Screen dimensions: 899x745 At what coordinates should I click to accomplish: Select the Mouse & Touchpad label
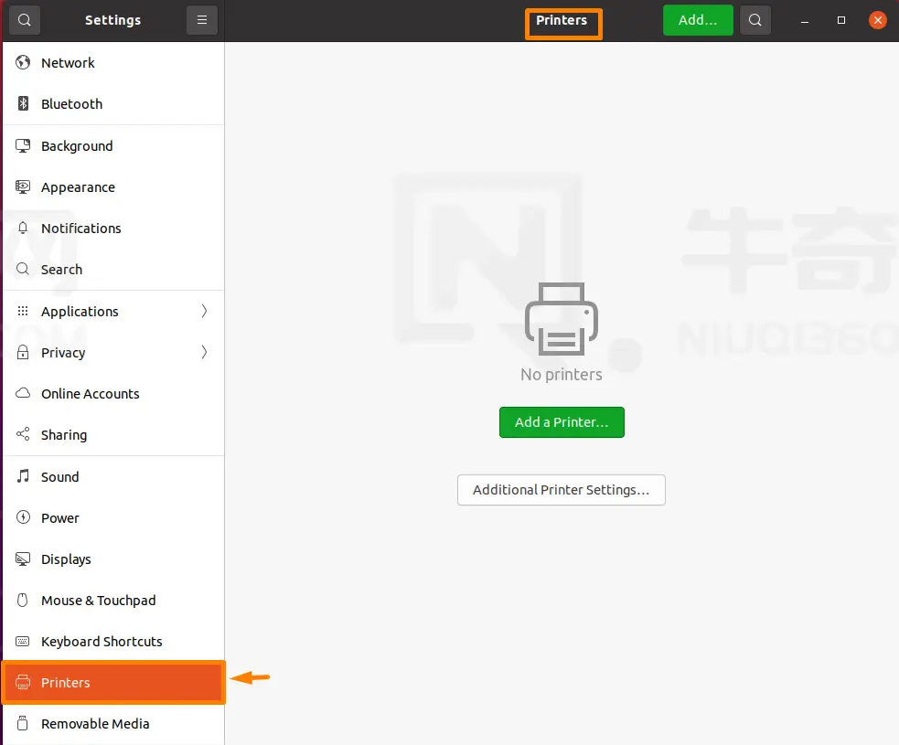[98, 601]
